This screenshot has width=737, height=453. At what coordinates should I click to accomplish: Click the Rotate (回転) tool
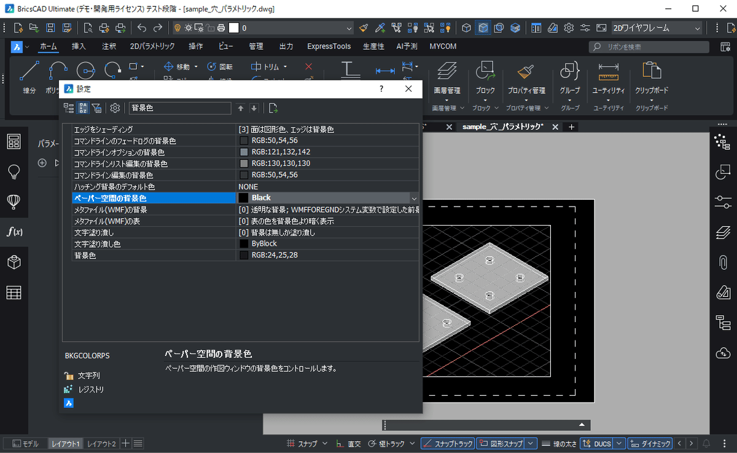coord(220,66)
